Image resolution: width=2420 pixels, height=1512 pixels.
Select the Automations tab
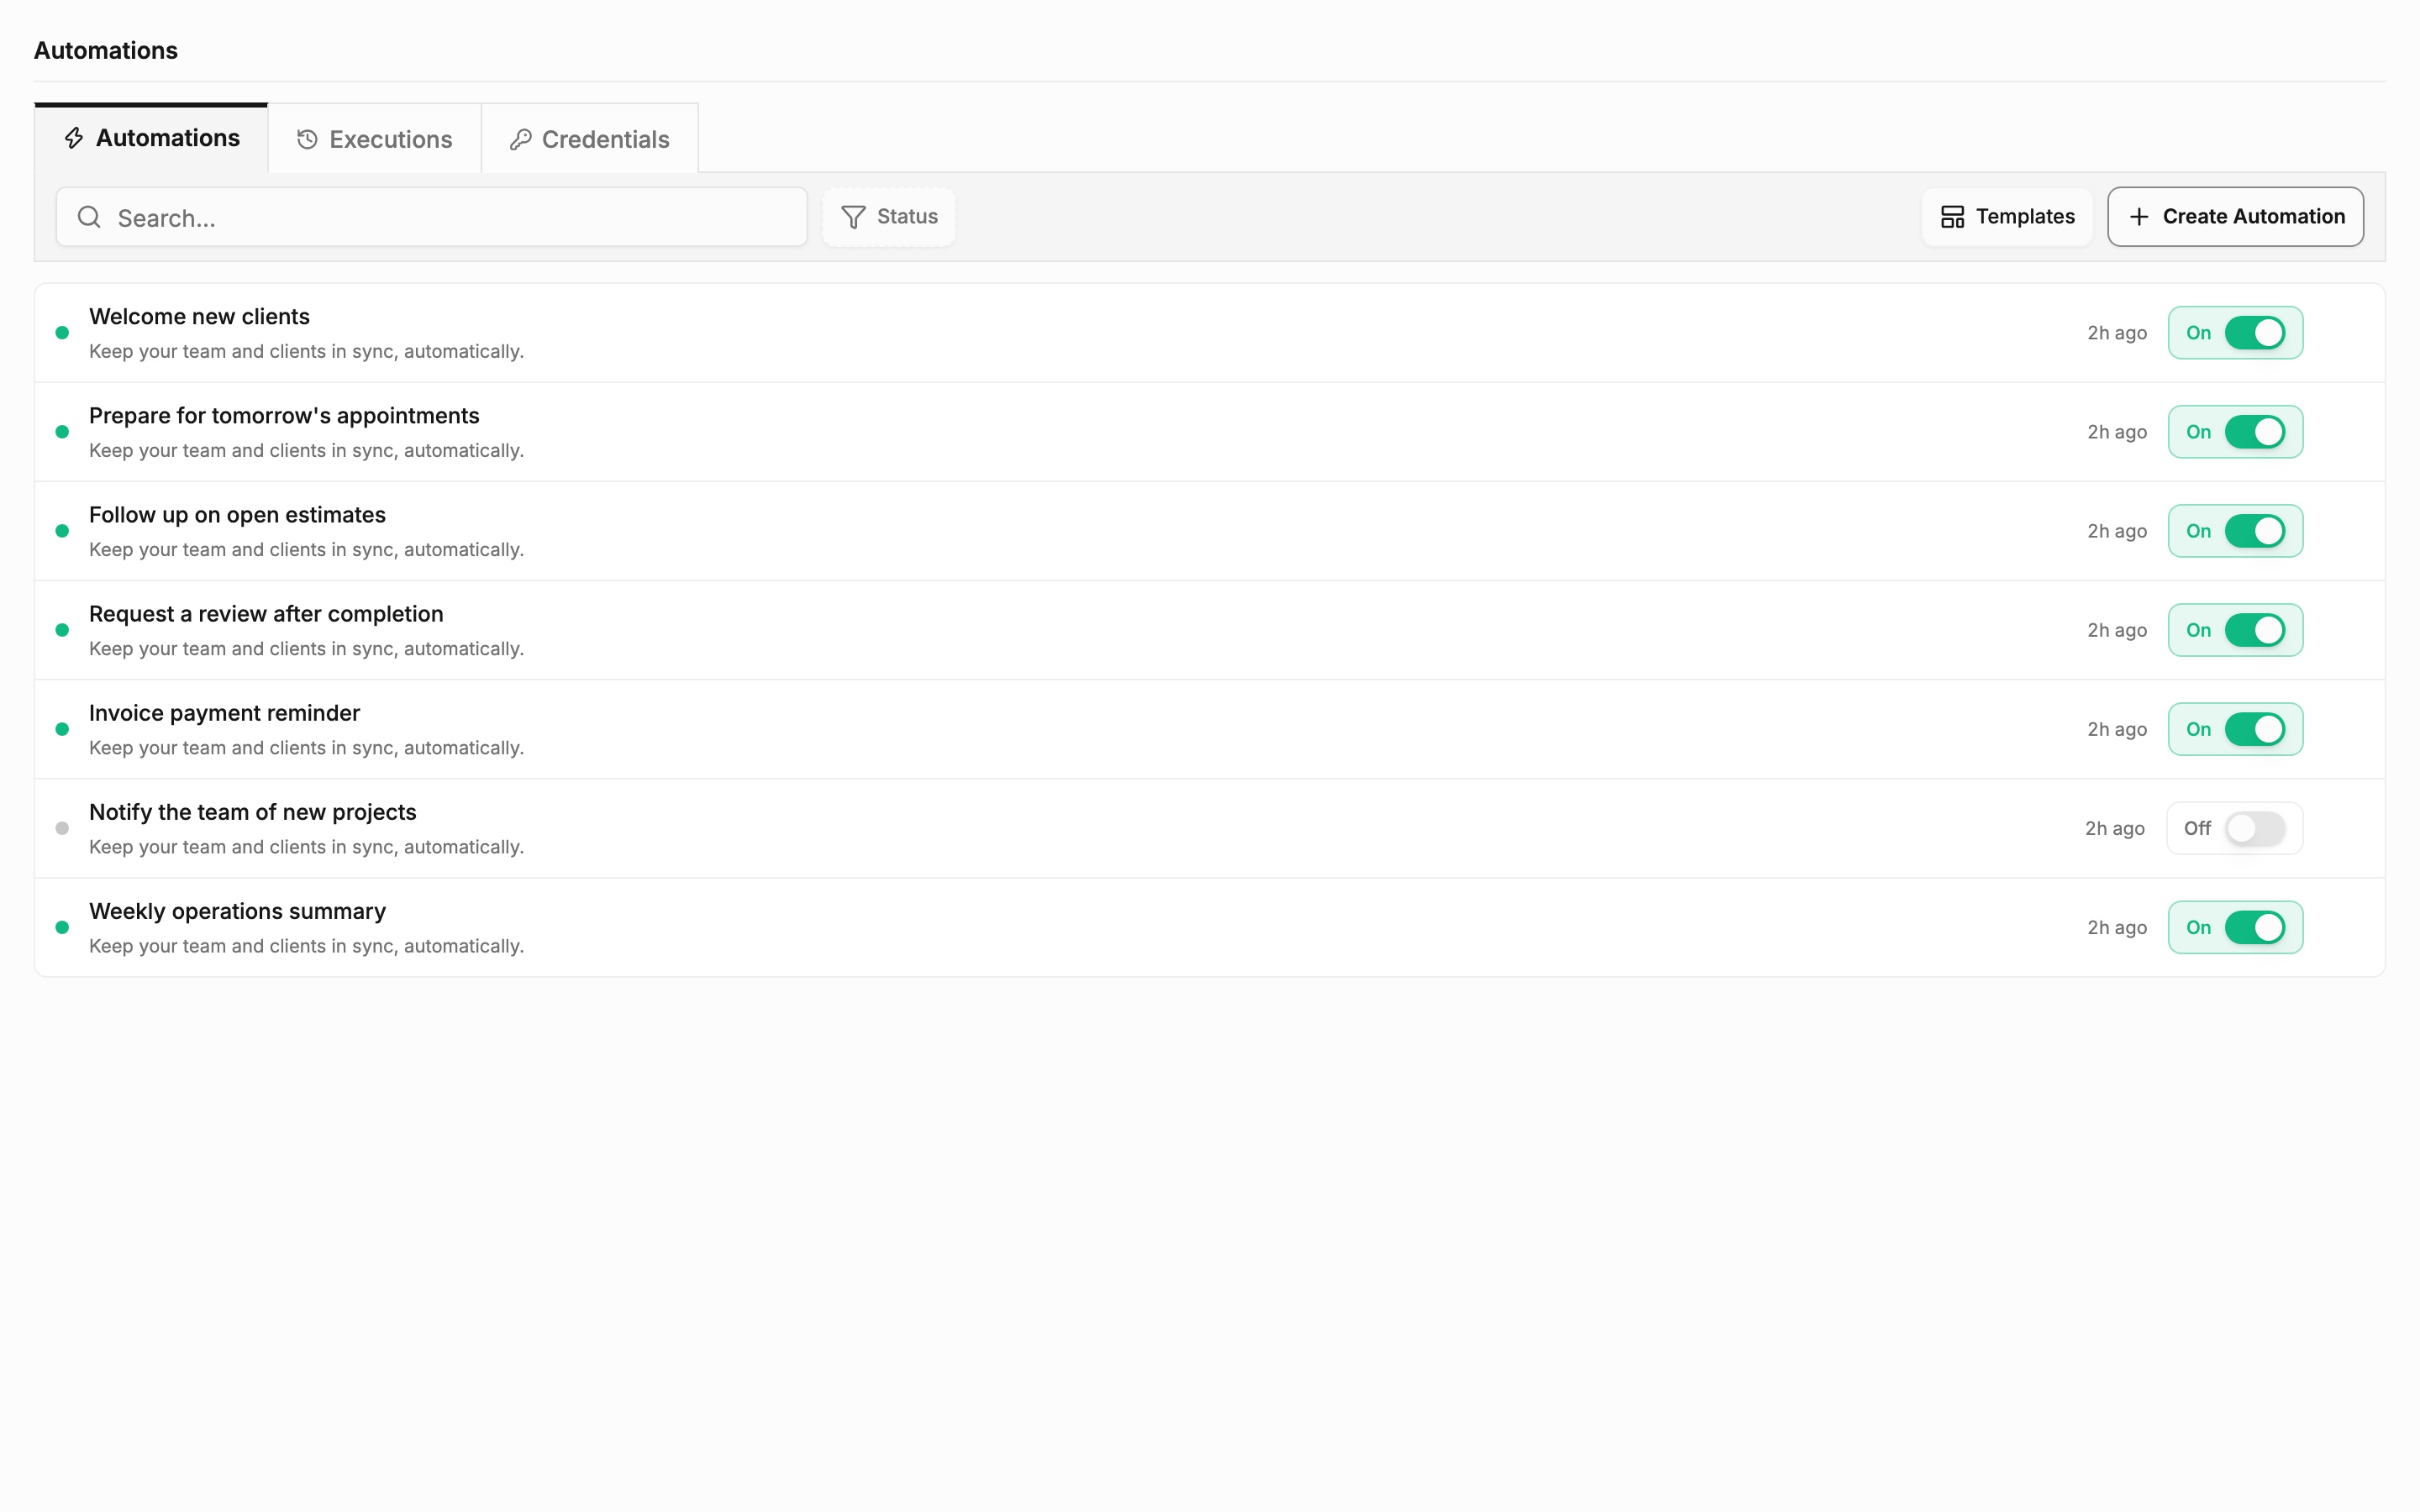click(151, 138)
